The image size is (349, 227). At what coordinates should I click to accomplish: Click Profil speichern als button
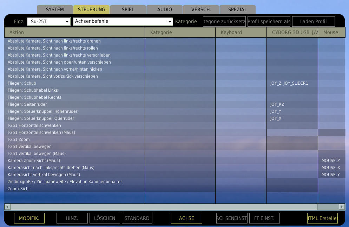269,21
